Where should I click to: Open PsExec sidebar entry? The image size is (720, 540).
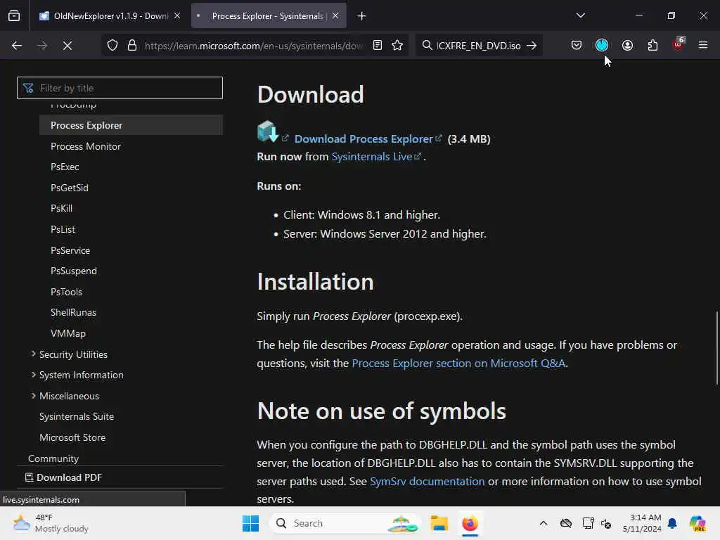65,167
